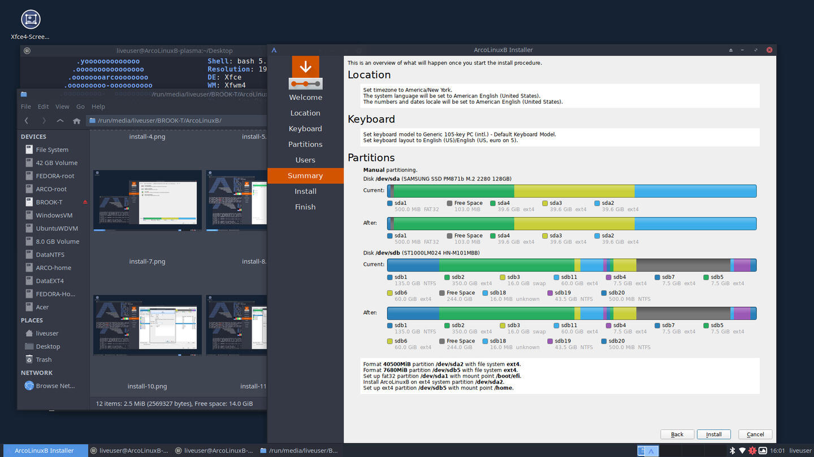Viewport: 814px width, 457px height.
Task: Open the Xfce4-Screenshooter desktop icon
Action: pos(31,25)
